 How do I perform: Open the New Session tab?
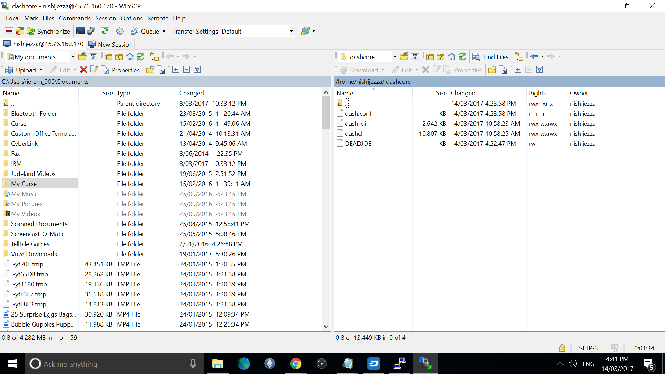coord(110,44)
